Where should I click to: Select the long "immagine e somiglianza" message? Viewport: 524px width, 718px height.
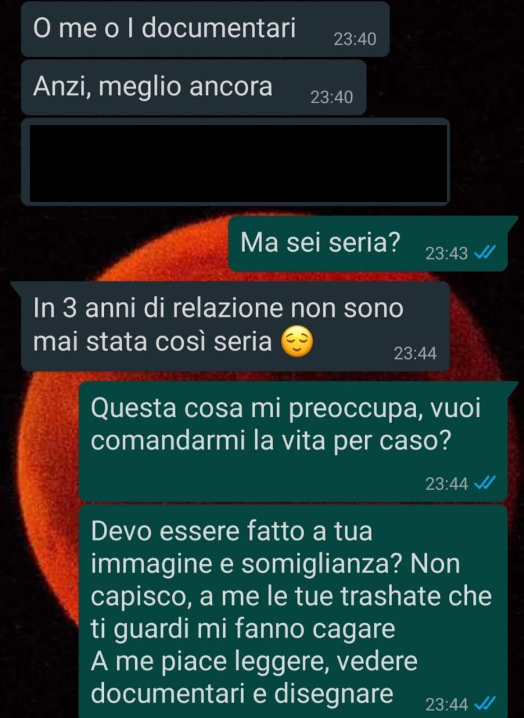click(x=293, y=611)
